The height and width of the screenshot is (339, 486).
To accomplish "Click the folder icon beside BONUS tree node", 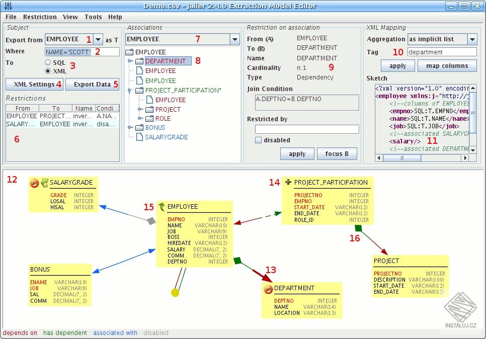I will pyautogui.click(x=139, y=127).
